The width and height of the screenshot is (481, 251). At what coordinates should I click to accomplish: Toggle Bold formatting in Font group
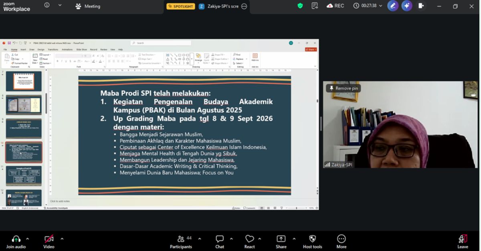pyautogui.click(x=58, y=61)
